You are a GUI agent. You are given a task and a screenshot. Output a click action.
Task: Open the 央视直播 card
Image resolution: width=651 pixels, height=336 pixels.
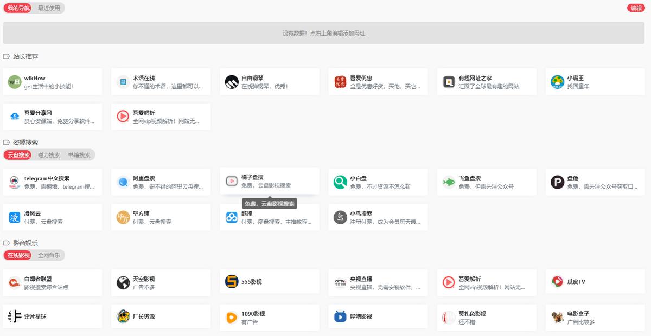pyautogui.click(x=378, y=282)
